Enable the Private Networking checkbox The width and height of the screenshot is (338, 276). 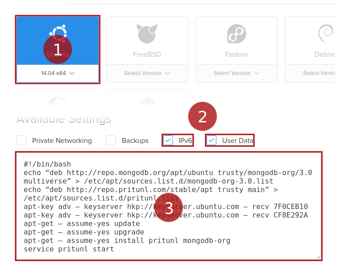(21, 140)
